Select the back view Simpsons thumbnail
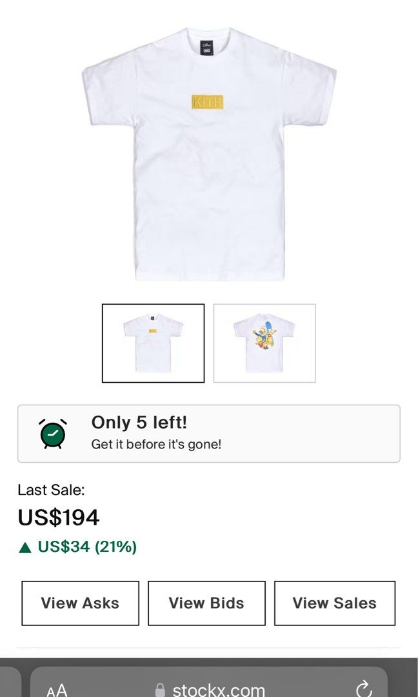The image size is (418, 697). point(264,343)
